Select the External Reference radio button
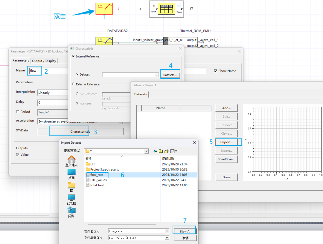The width and height of the screenshot is (323, 244). tap(74, 84)
